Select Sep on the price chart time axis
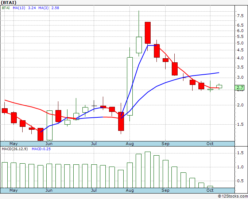 tap(166, 144)
